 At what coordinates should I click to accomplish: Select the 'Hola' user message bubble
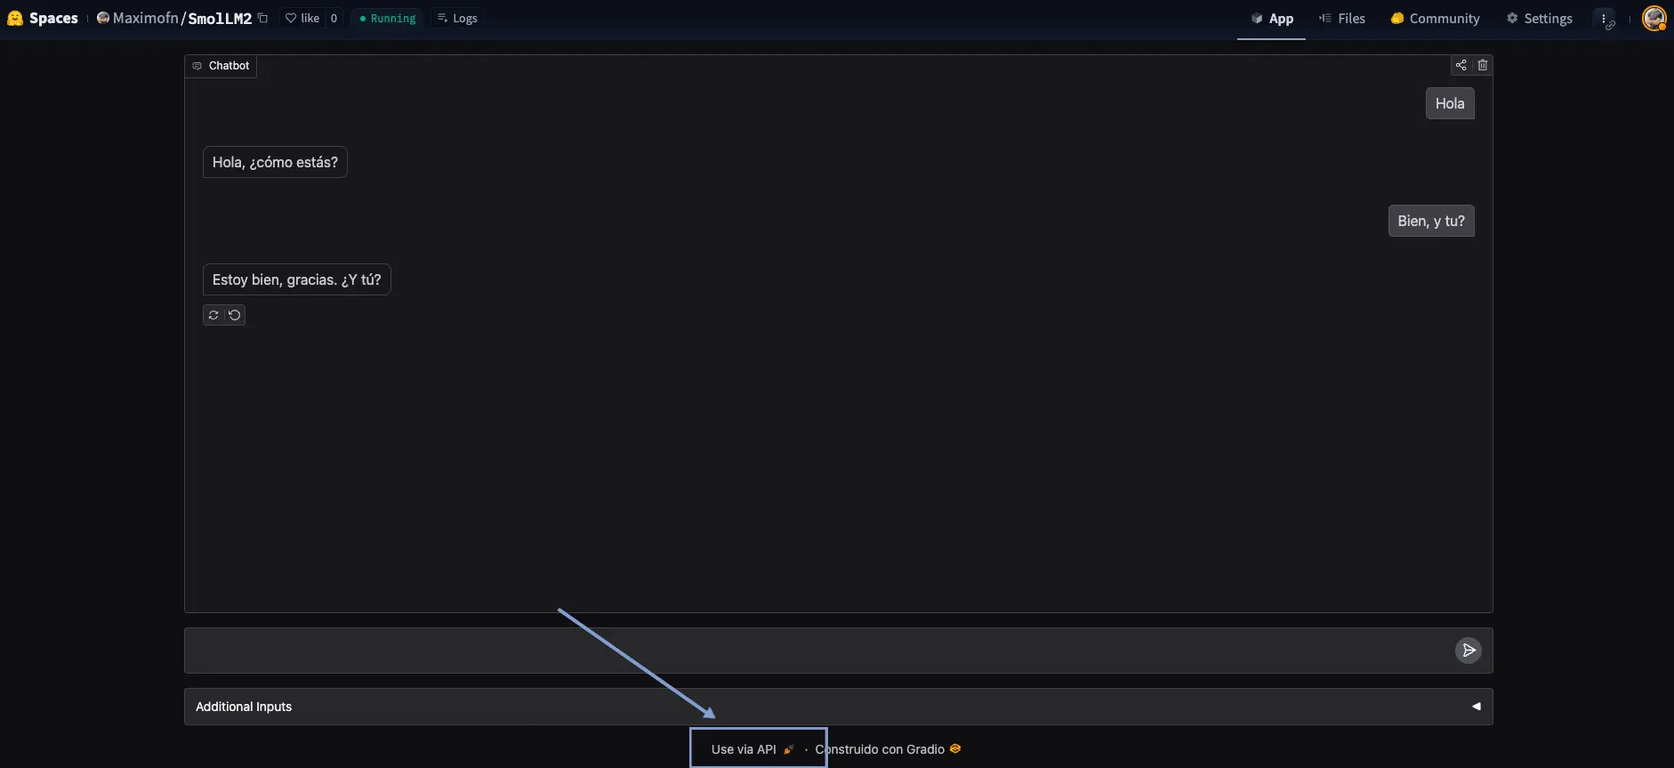tap(1450, 103)
